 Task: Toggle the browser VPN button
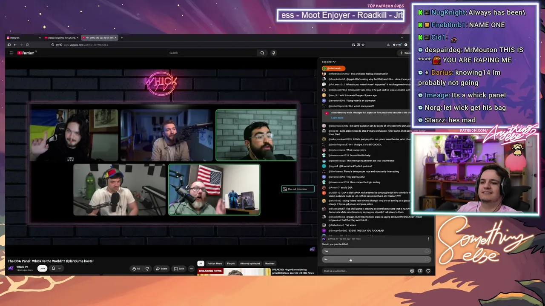pos(397,45)
